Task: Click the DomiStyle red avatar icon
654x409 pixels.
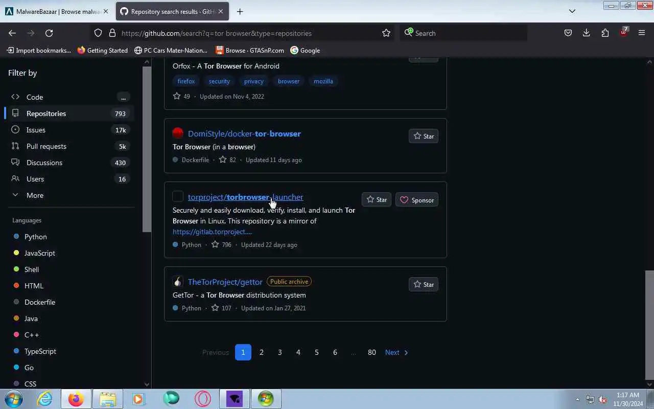Action: point(178,133)
